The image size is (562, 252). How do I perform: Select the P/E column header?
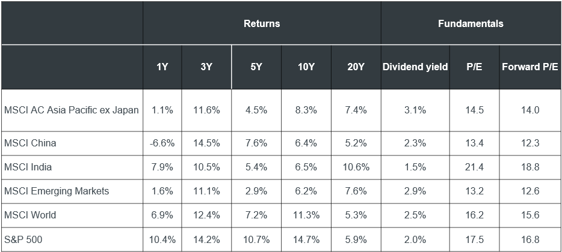tap(472, 67)
